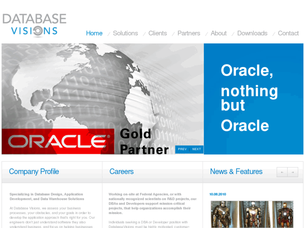
Task: Click 'Individuals seeking a DBA or Developer' paragraph
Action: 149,224
